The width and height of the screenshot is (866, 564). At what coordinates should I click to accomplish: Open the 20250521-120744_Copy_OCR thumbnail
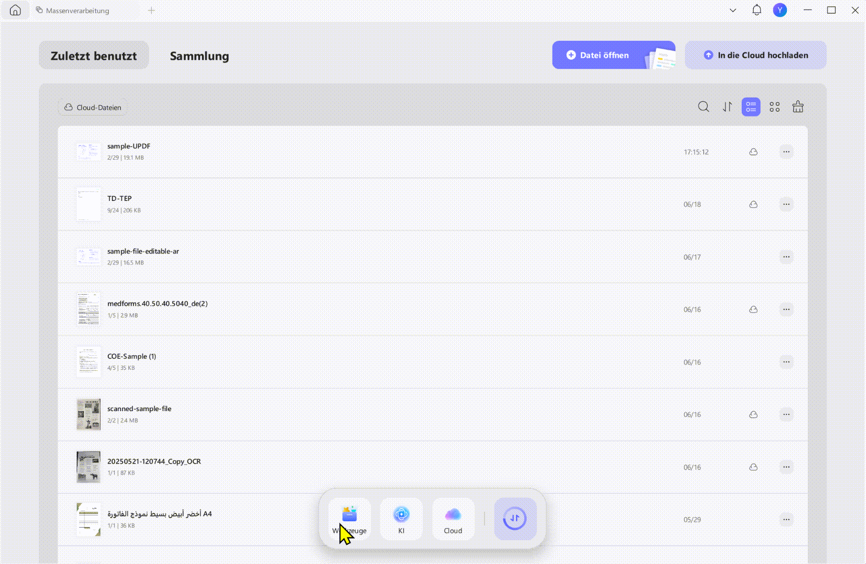(88, 467)
